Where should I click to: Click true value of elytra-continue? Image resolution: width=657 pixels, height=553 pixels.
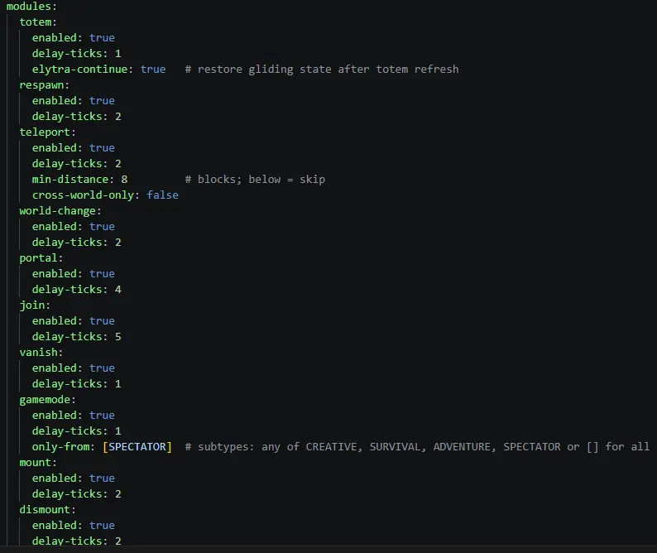coord(153,70)
